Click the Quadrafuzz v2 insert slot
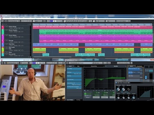 (x=74, y=84)
